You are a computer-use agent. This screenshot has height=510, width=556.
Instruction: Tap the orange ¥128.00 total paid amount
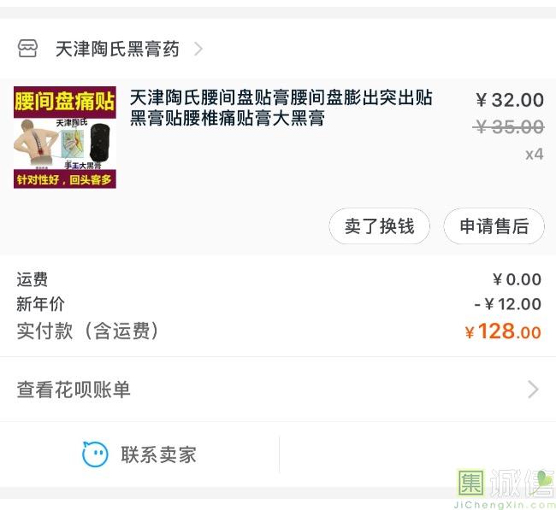[503, 331]
